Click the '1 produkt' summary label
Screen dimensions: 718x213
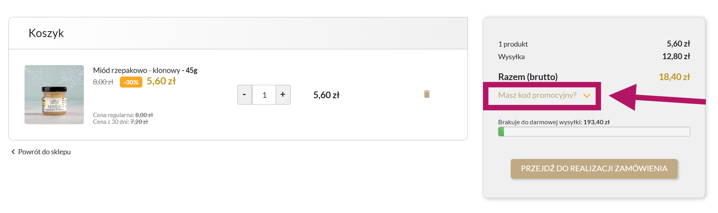[513, 44]
